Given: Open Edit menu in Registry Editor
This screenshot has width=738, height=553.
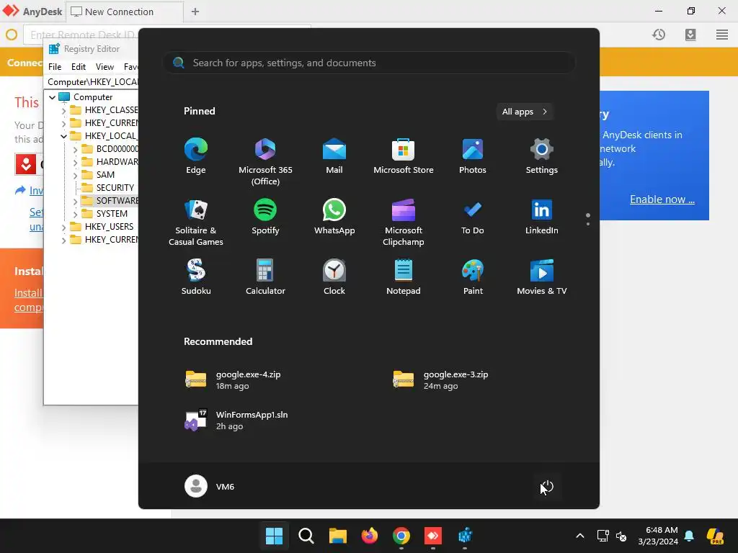Looking at the screenshot, I should 78,67.
